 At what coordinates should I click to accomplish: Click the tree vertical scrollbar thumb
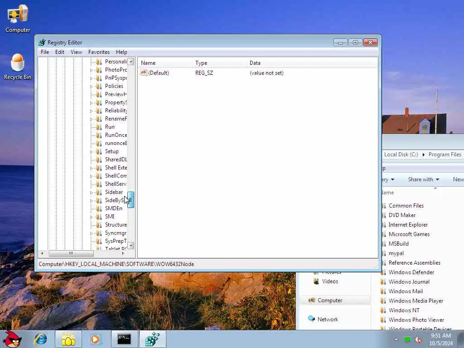pos(131,200)
